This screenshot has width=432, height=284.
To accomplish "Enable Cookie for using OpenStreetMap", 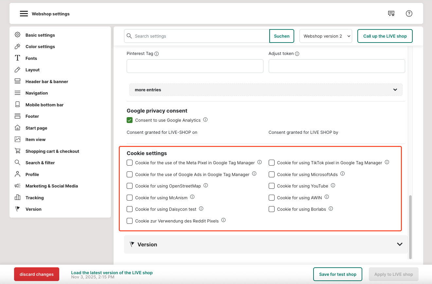I will (x=130, y=186).
